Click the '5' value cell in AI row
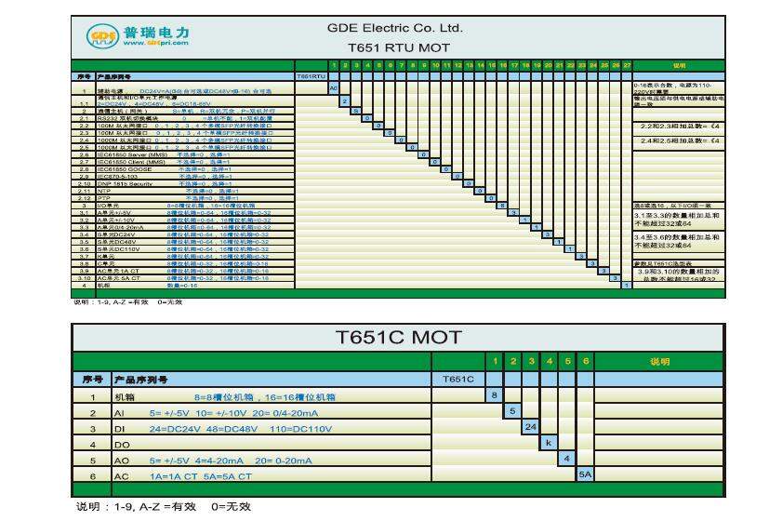Viewport: 769px width, 521px height. point(512,410)
